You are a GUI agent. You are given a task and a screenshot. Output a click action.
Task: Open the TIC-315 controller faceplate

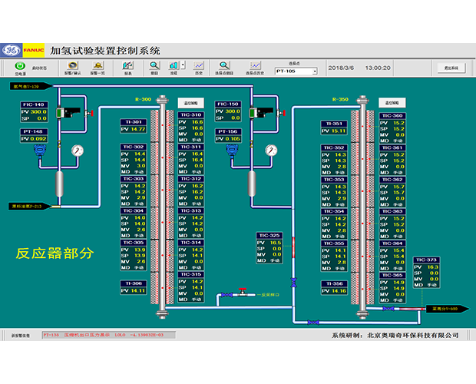[x=191, y=287]
